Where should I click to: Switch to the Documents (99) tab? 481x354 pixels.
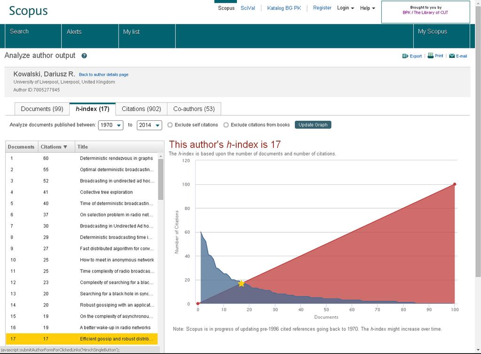42,109
